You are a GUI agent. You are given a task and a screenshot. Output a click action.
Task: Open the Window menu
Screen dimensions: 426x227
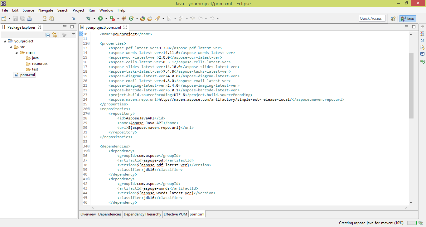(x=107, y=10)
